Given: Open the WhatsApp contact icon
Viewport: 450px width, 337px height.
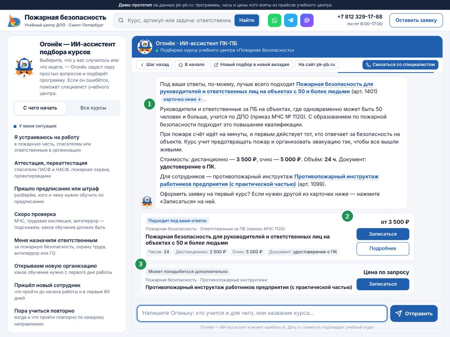Looking at the screenshot, I should (274, 20).
